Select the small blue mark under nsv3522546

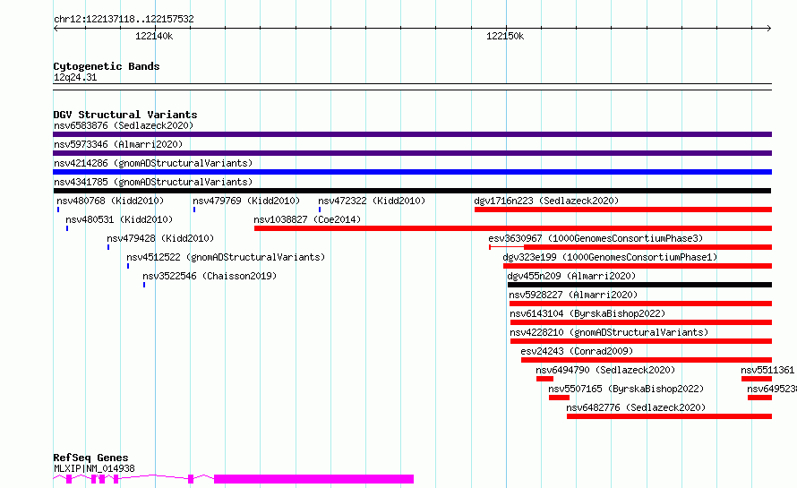click(144, 285)
